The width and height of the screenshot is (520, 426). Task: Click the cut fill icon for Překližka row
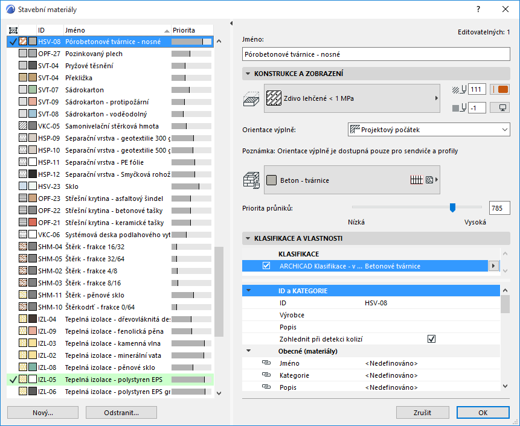(x=23, y=77)
